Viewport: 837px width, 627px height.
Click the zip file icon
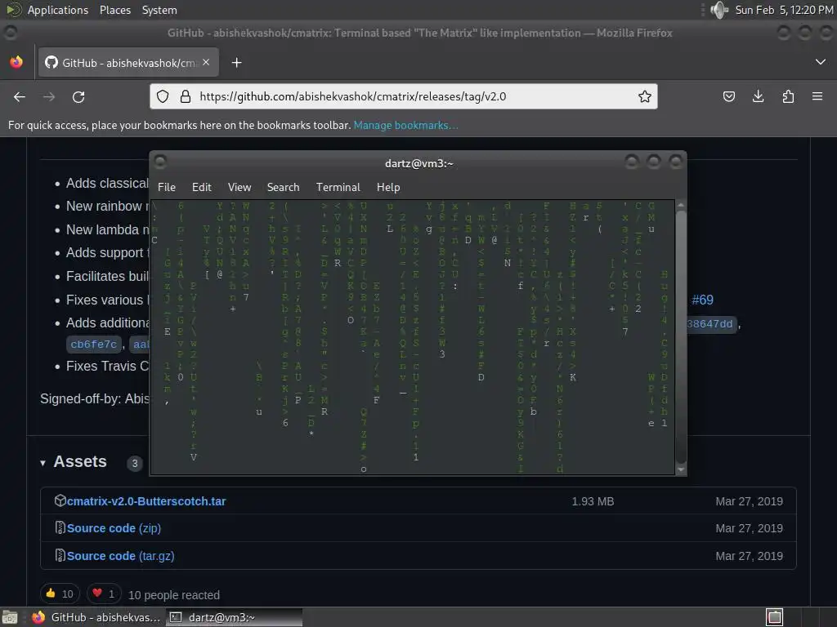pyautogui.click(x=60, y=528)
